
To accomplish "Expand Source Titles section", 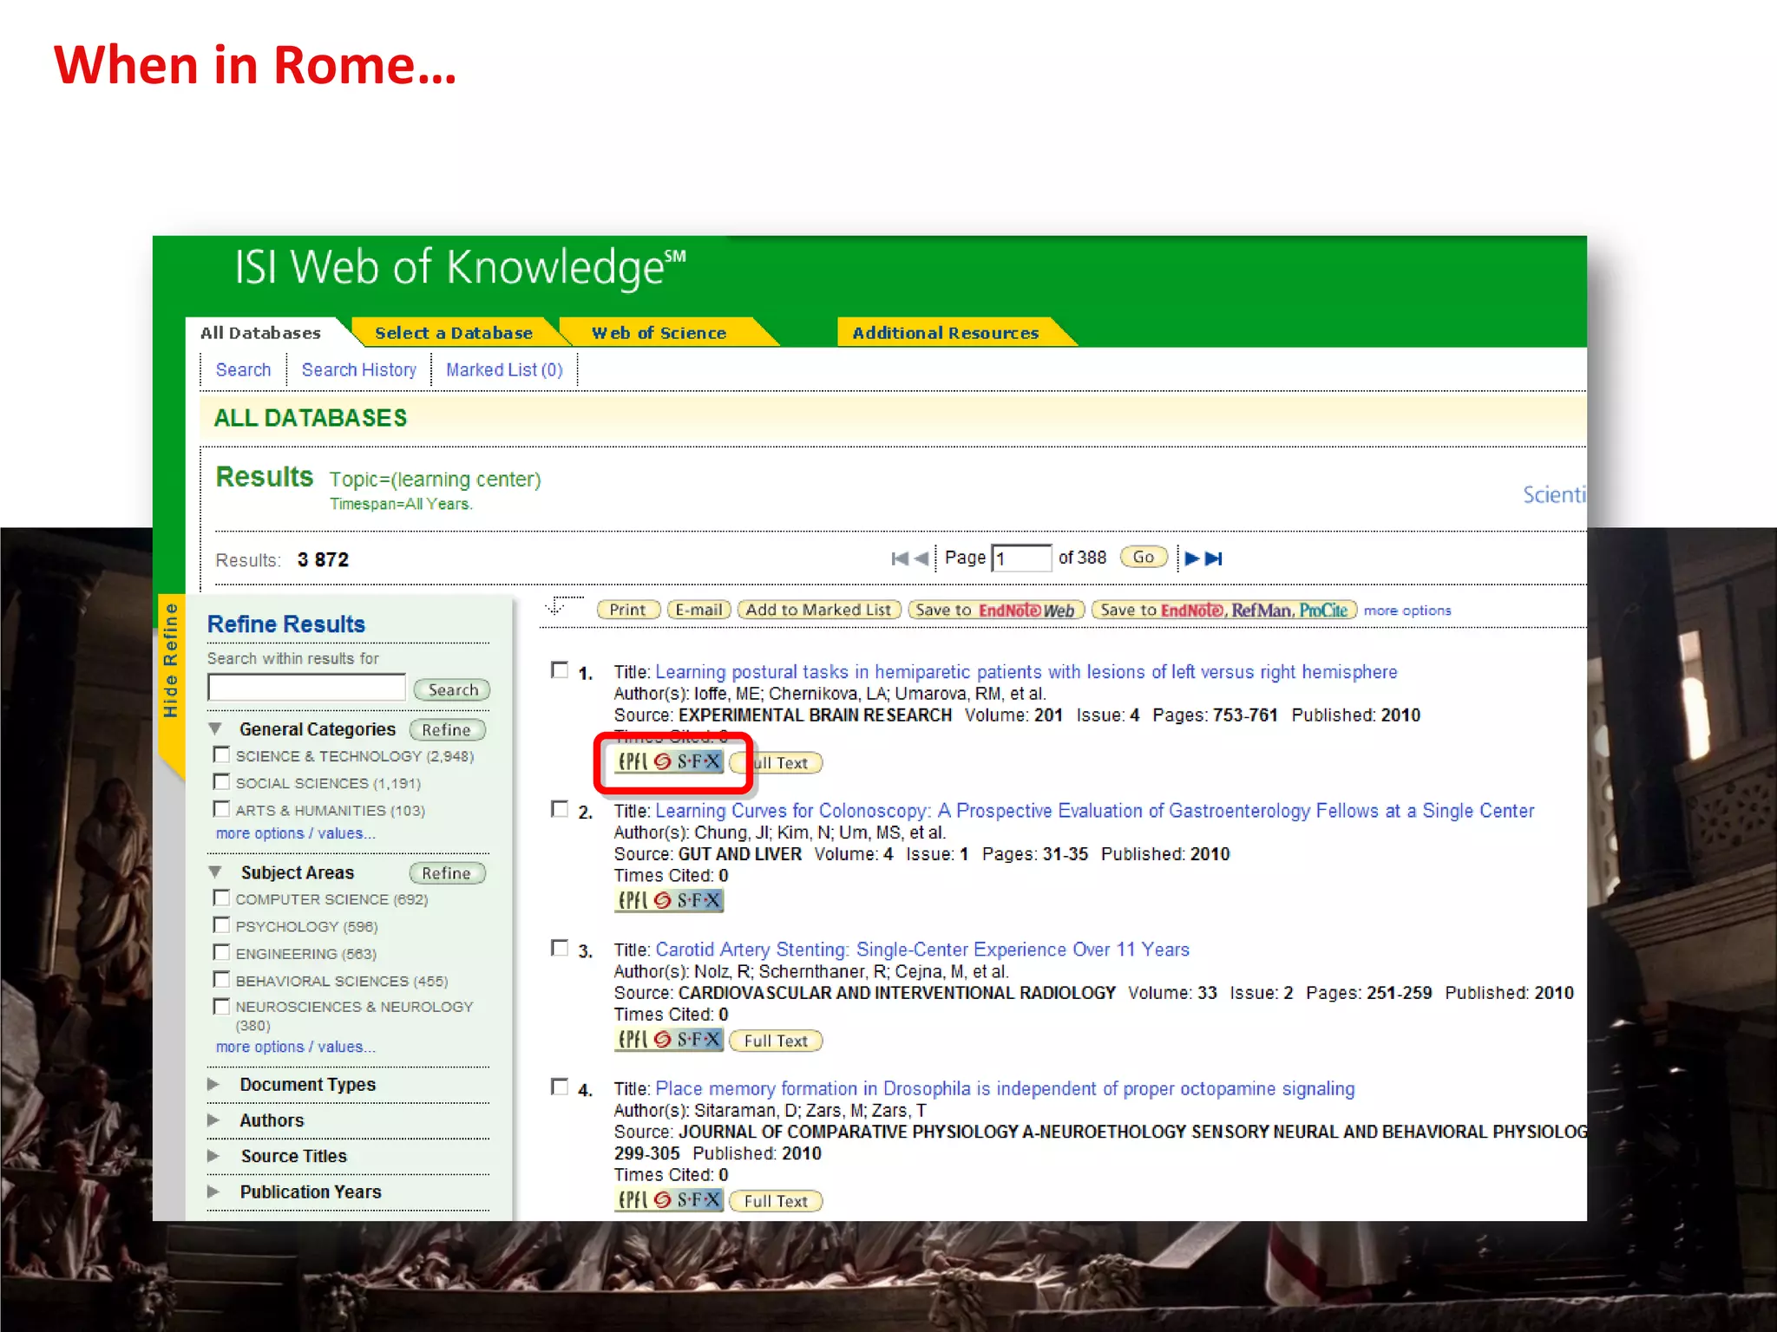I will click(x=213, y=1156).
